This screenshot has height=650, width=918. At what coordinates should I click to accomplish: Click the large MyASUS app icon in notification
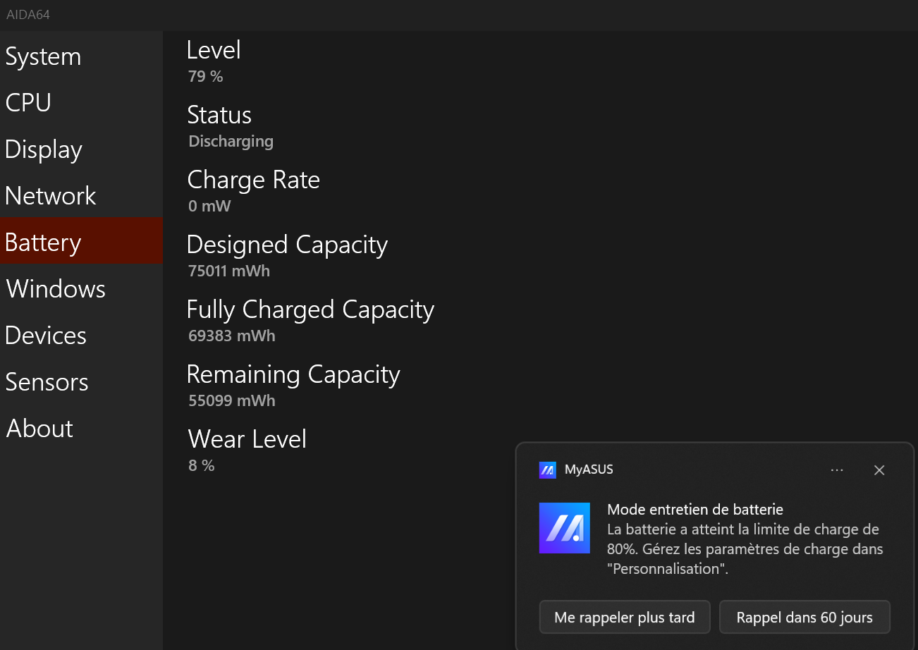point(564,528)
